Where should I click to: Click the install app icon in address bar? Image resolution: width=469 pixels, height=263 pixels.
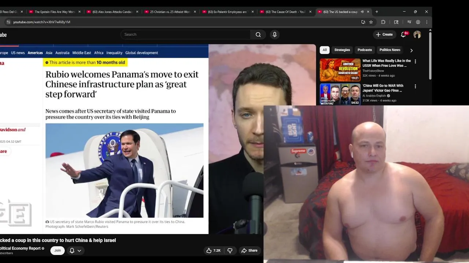(x=363, y=22)
